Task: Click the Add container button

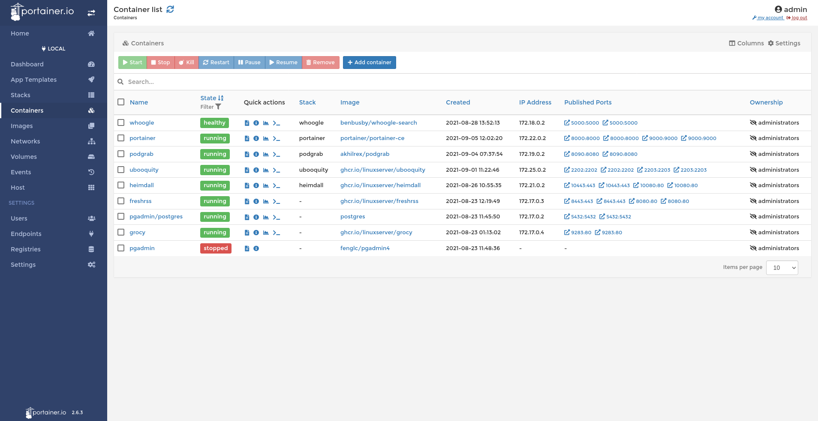Action: click(370, 63)
